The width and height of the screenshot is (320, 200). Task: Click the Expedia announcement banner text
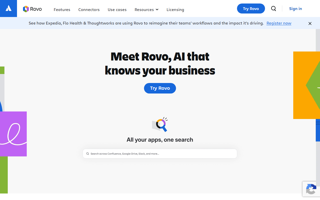pyautogui.click(x=146, y=23)
